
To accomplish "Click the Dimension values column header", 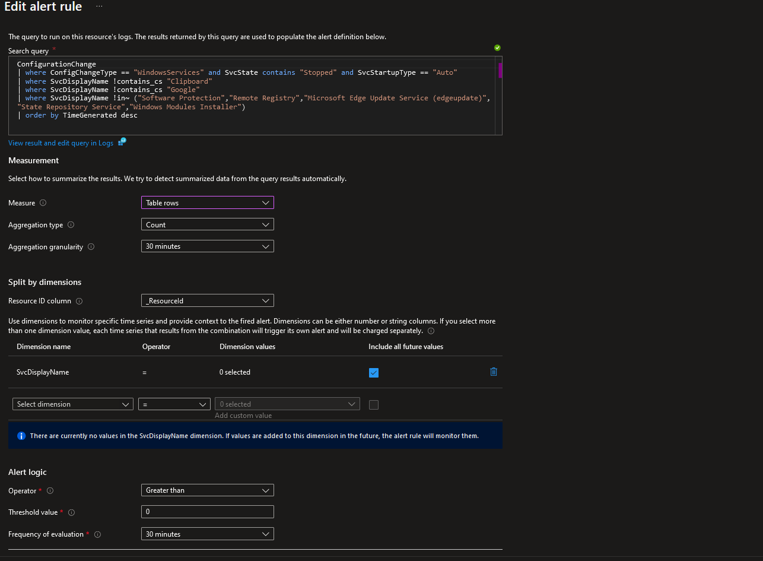I will (247, 347).
